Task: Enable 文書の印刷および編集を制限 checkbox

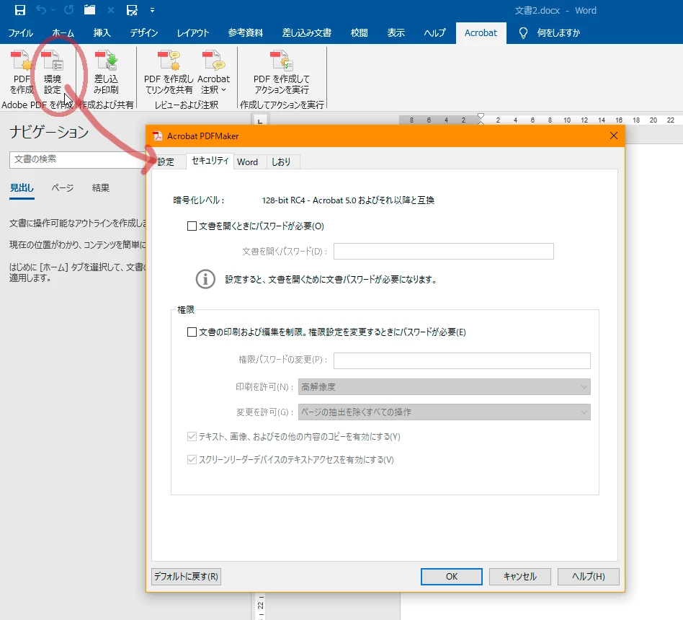Action: click(x=192, y=332)
